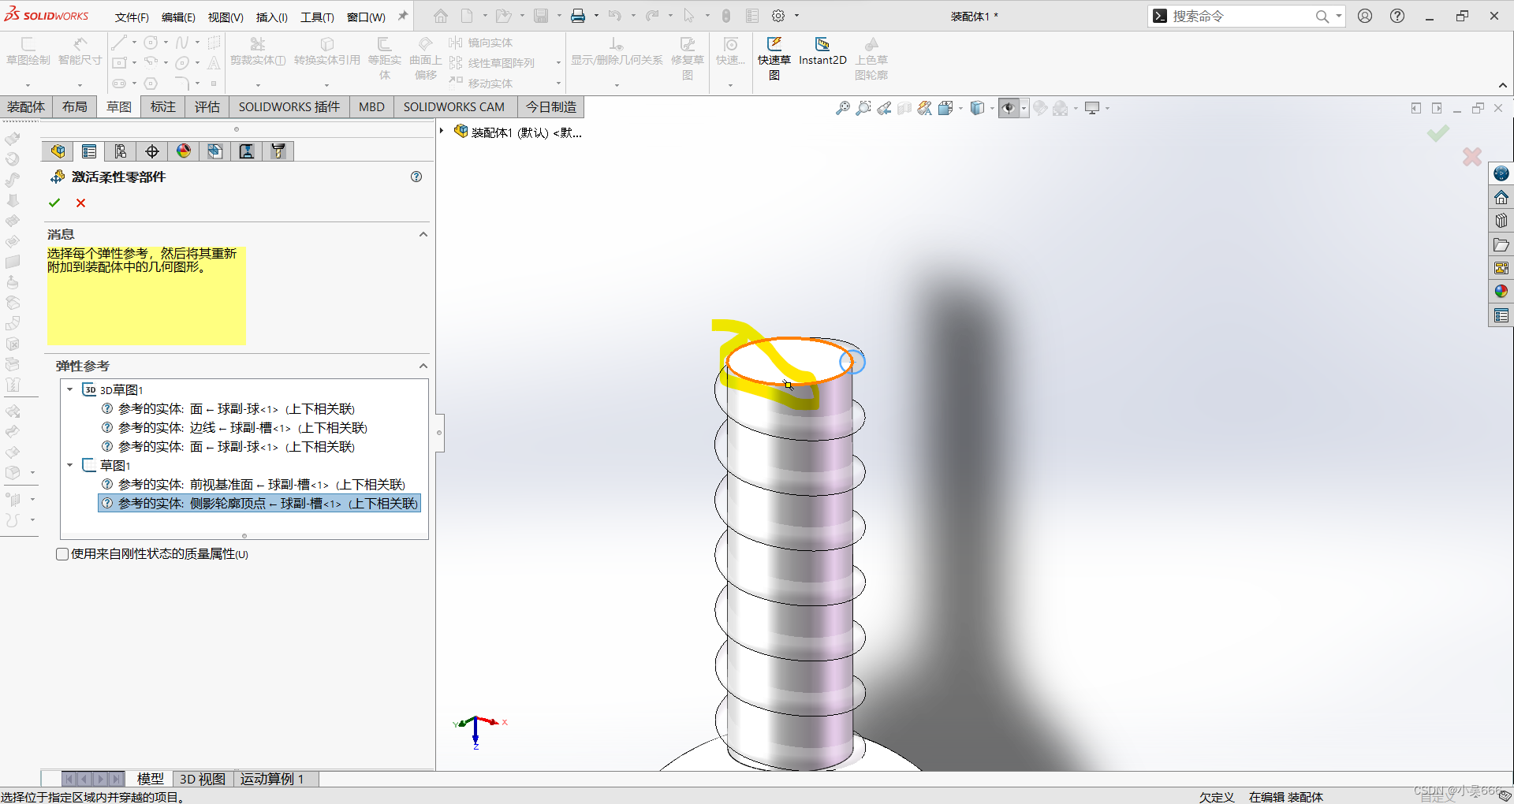This screenshot has width=1514, height=804.
Task: Open the 文件(F) menu
Action: 132,17
